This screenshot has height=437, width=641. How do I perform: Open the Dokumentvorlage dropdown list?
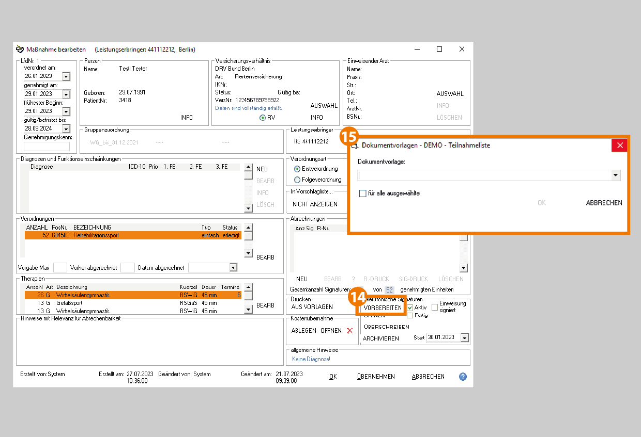[x=615, y=175]
